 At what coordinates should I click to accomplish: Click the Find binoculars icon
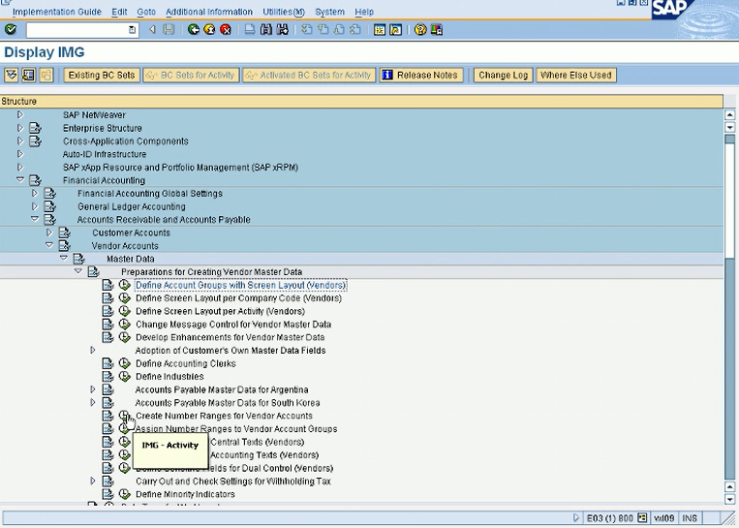(265, 30)
